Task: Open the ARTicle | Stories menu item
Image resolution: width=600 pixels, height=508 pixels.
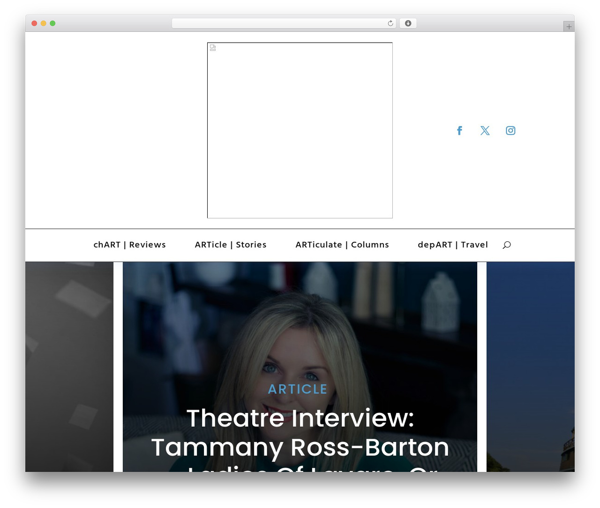Action: point(231,245)
